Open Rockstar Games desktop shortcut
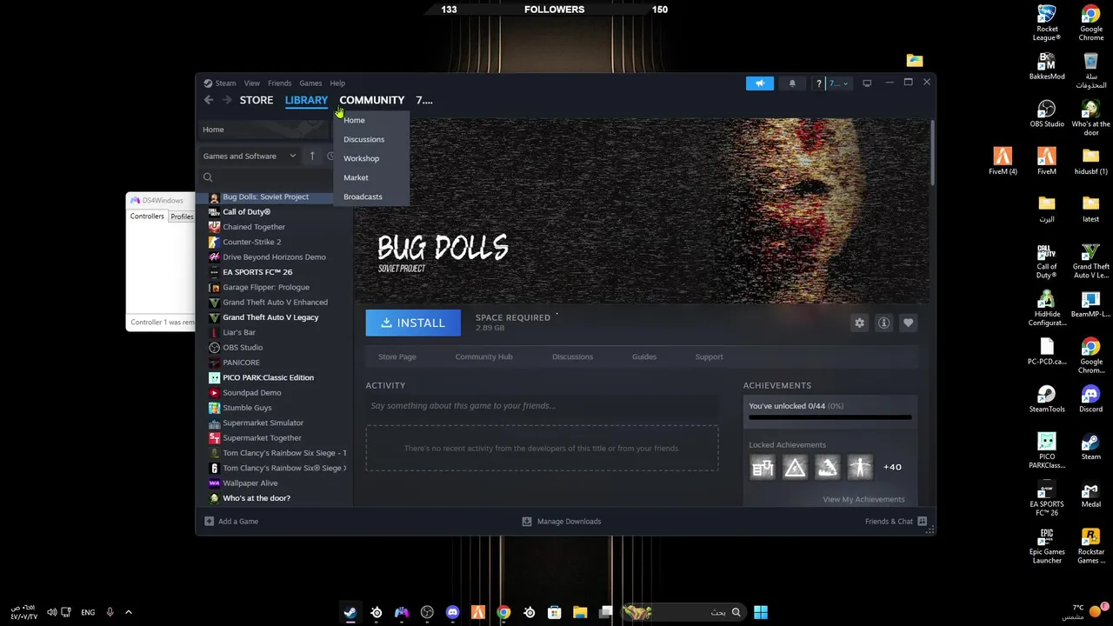This screenshot has width=1113, height=626. (1090, 546)
